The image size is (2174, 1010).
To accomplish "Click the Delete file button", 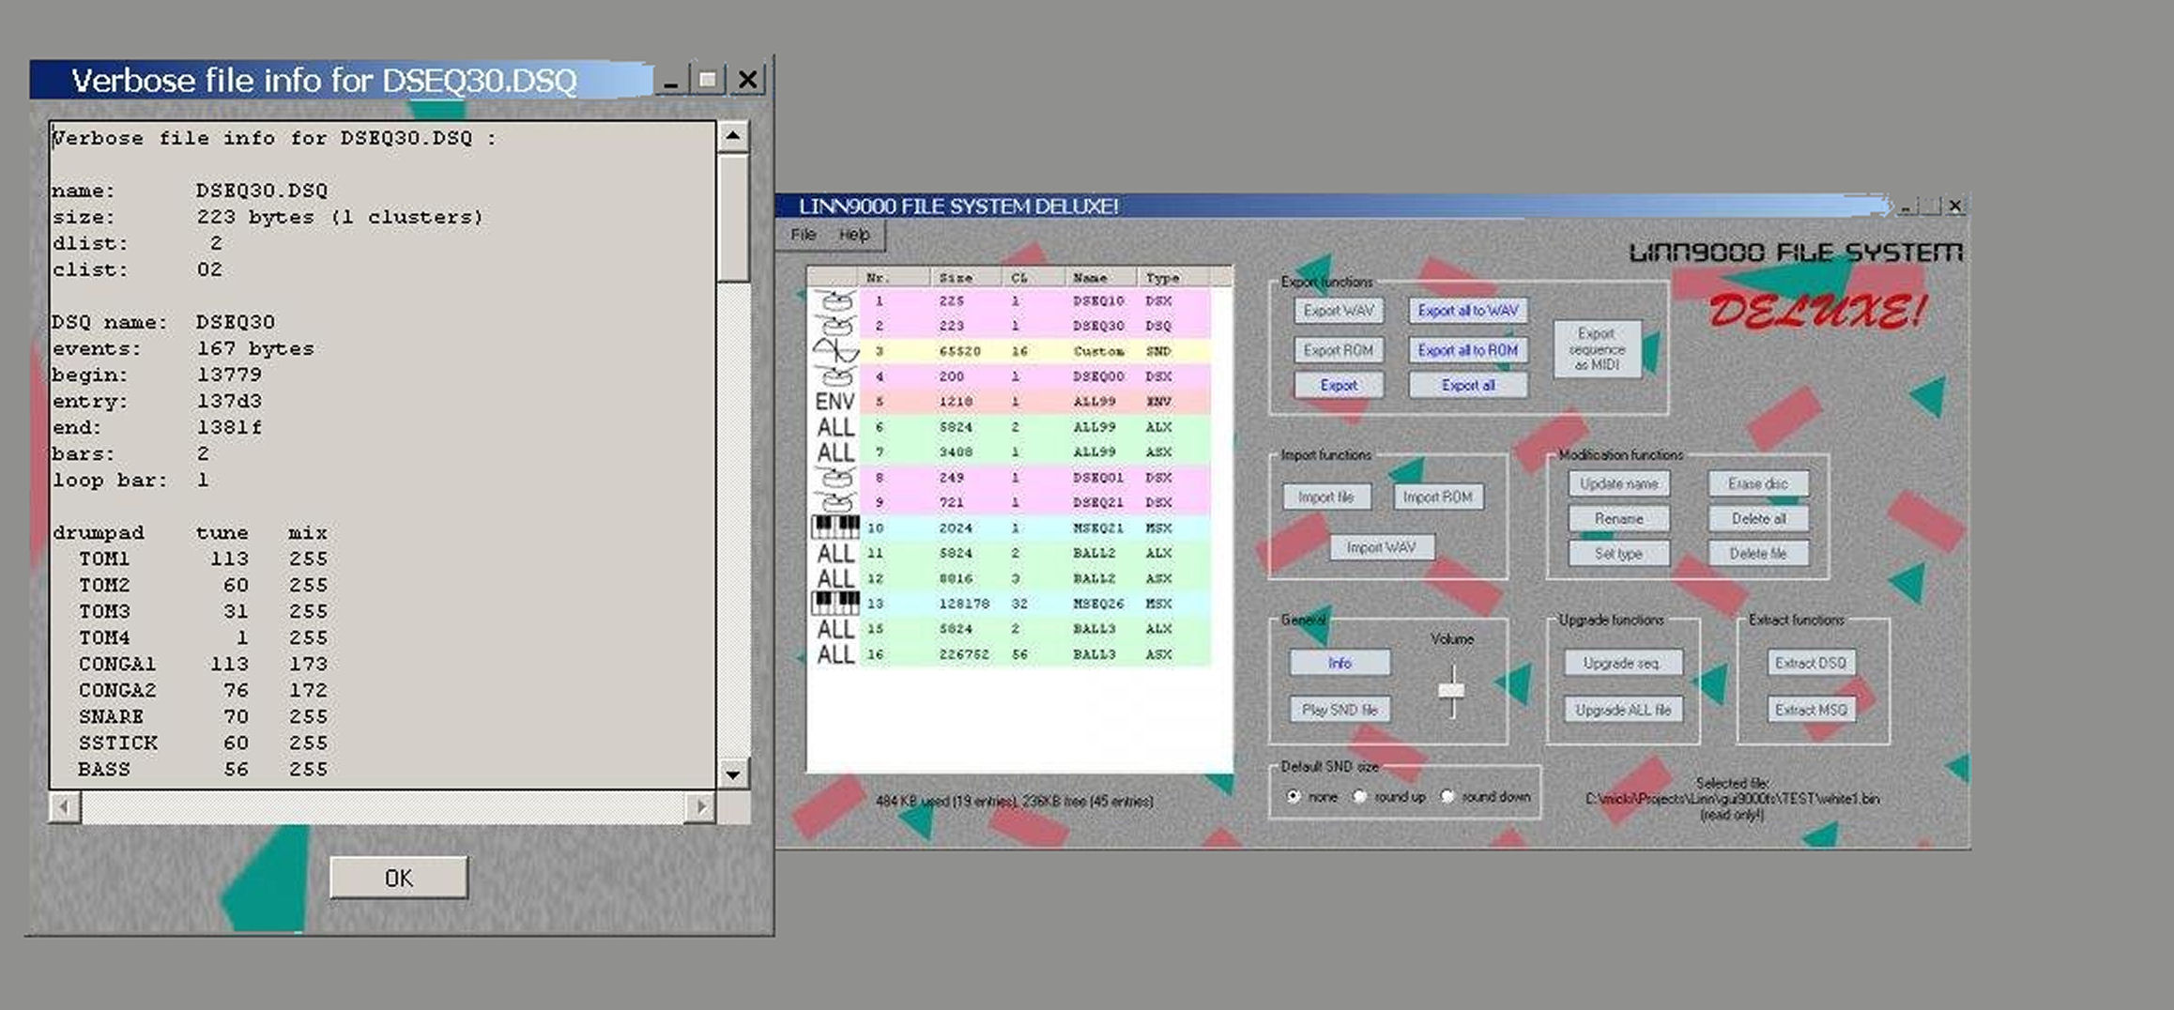I will click(1757, 554).
